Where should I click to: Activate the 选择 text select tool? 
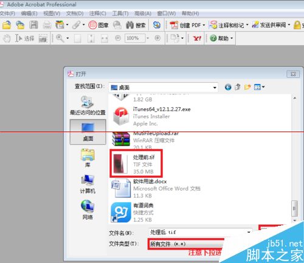click(24, 38)
